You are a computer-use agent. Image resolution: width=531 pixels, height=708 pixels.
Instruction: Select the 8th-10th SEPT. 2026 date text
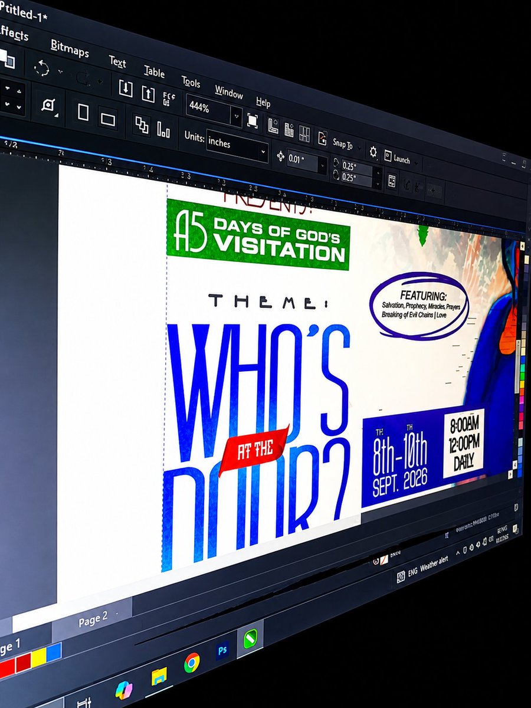[x=401, y=462]
